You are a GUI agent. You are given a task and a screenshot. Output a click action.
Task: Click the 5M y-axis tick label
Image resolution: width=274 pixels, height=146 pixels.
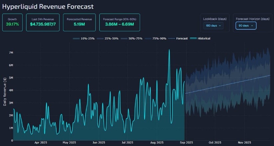11,78
